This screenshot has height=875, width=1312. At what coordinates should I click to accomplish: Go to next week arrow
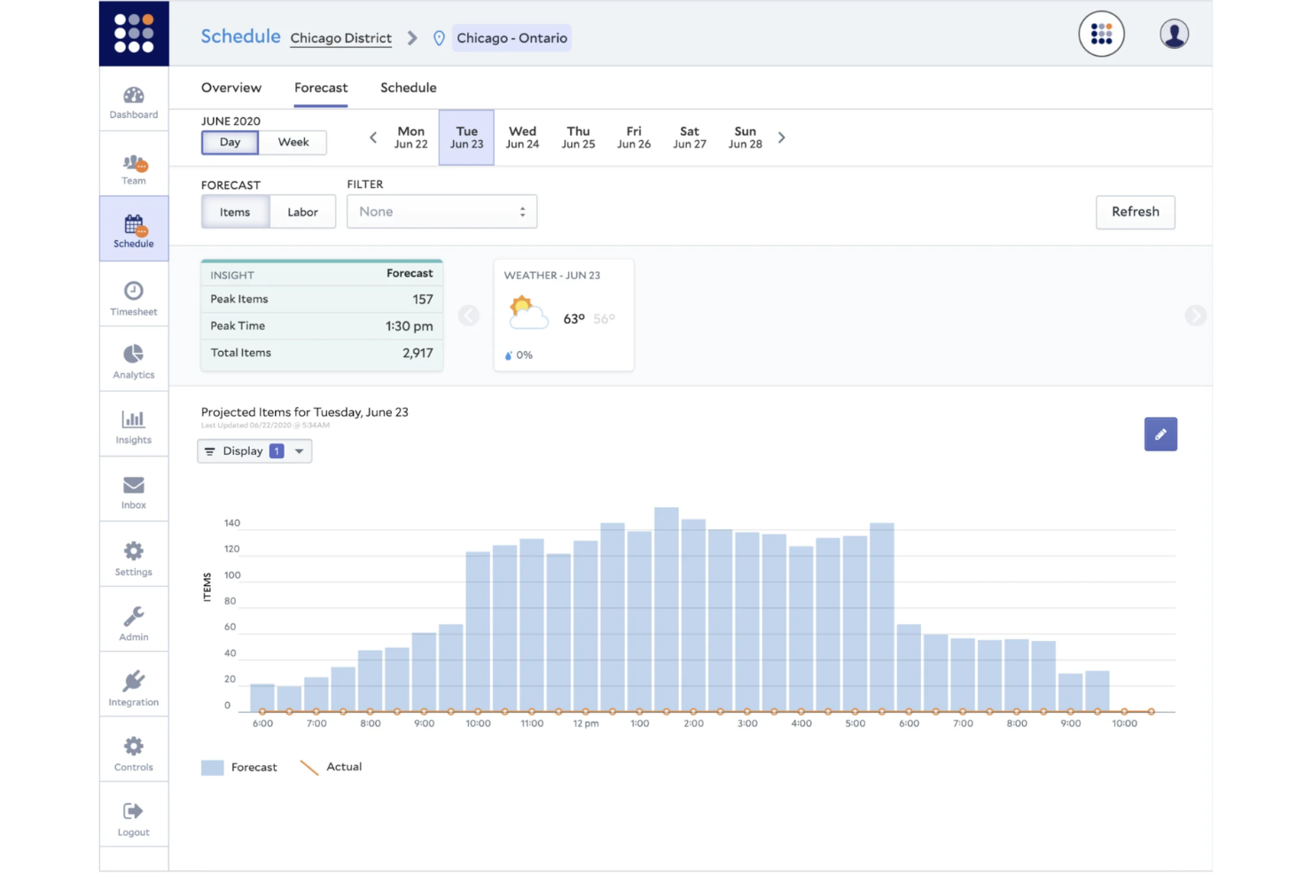[x=781, y=137]
